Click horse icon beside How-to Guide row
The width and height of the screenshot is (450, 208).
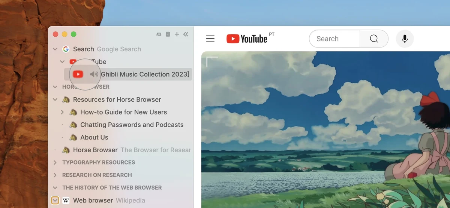pyautogui.click(x=73, y=112)
